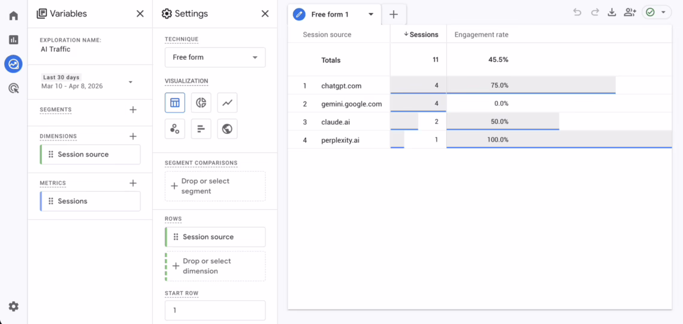Click the Session source dimension chip
This screenshot has width=683, height=324.
tap(90, 154)
